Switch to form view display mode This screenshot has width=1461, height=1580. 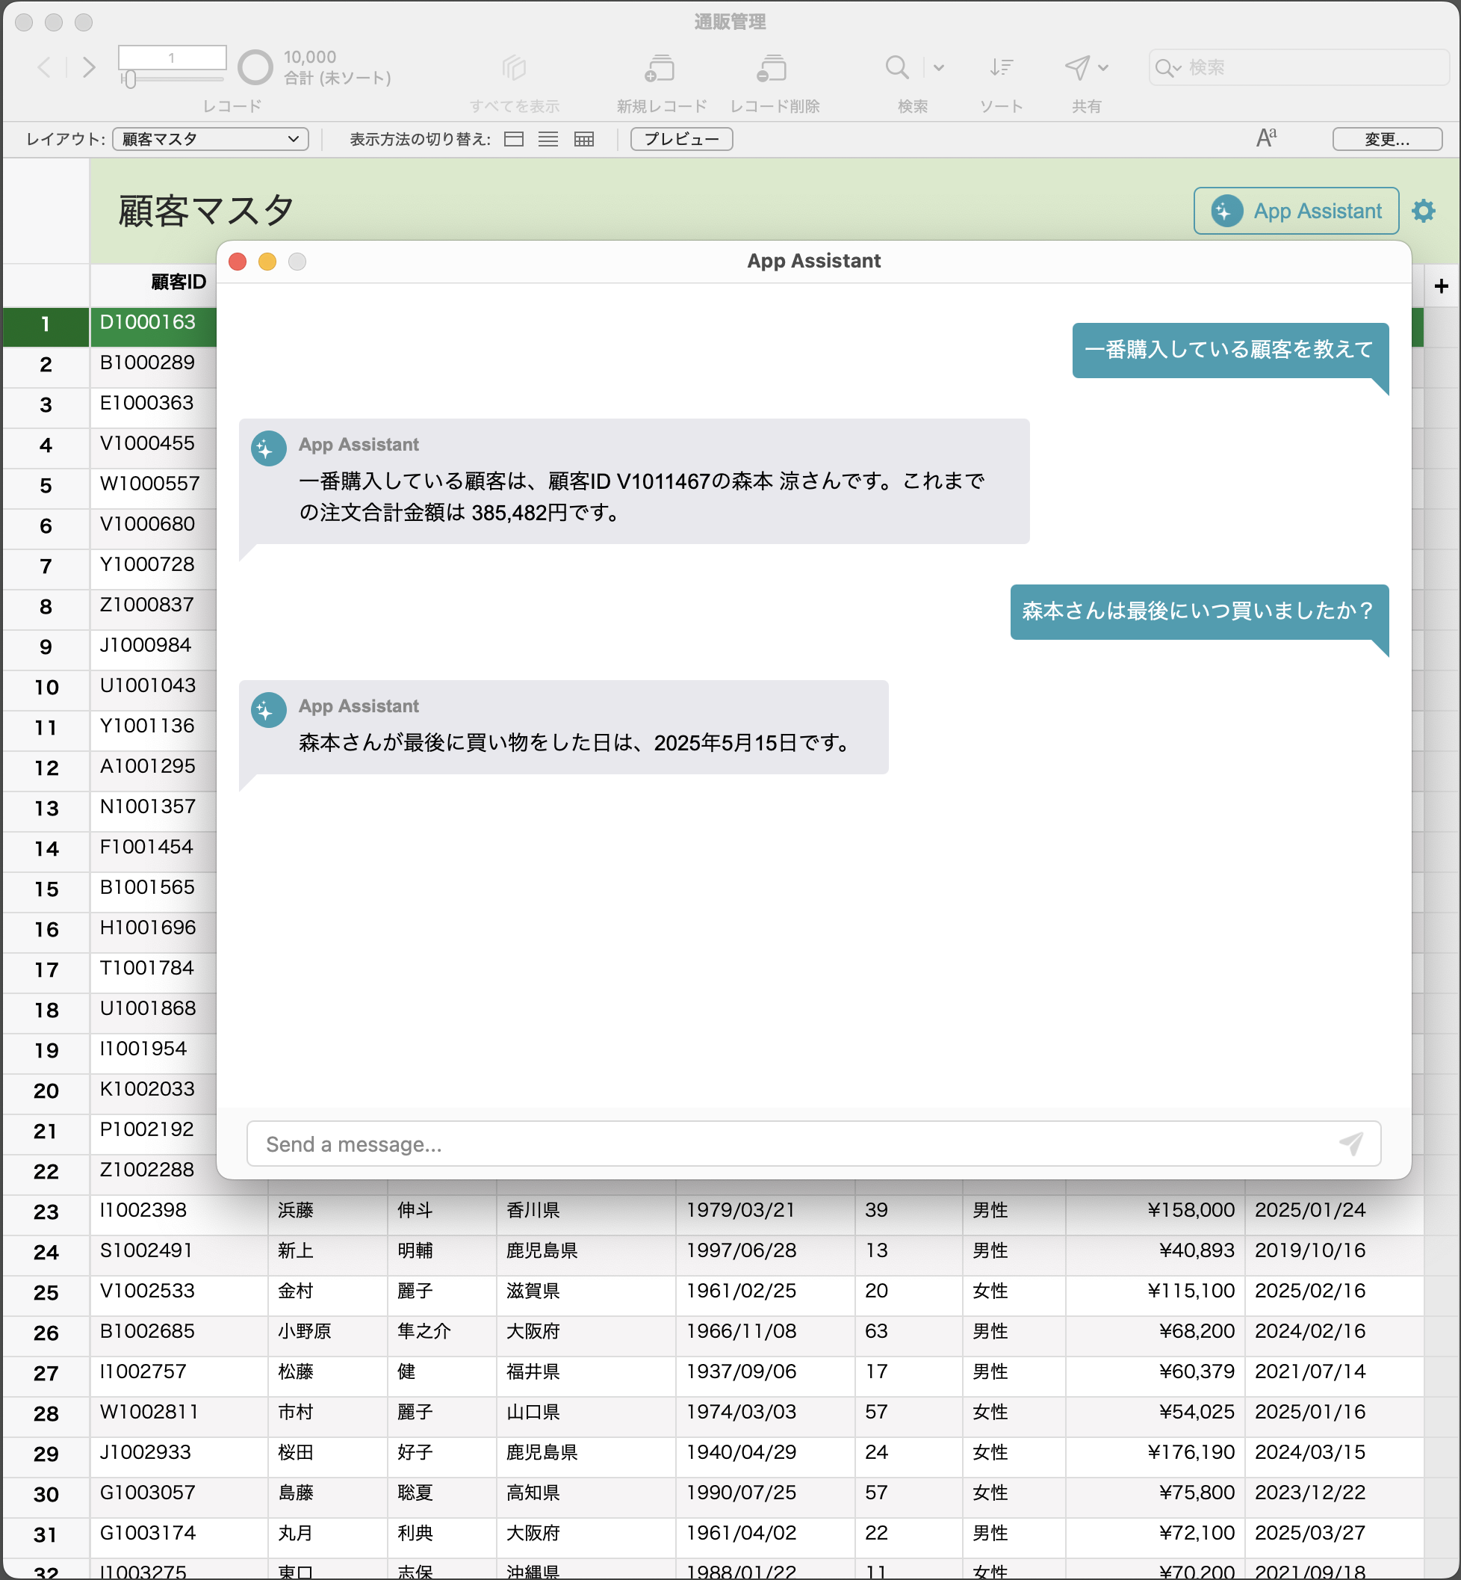(514, 139)
